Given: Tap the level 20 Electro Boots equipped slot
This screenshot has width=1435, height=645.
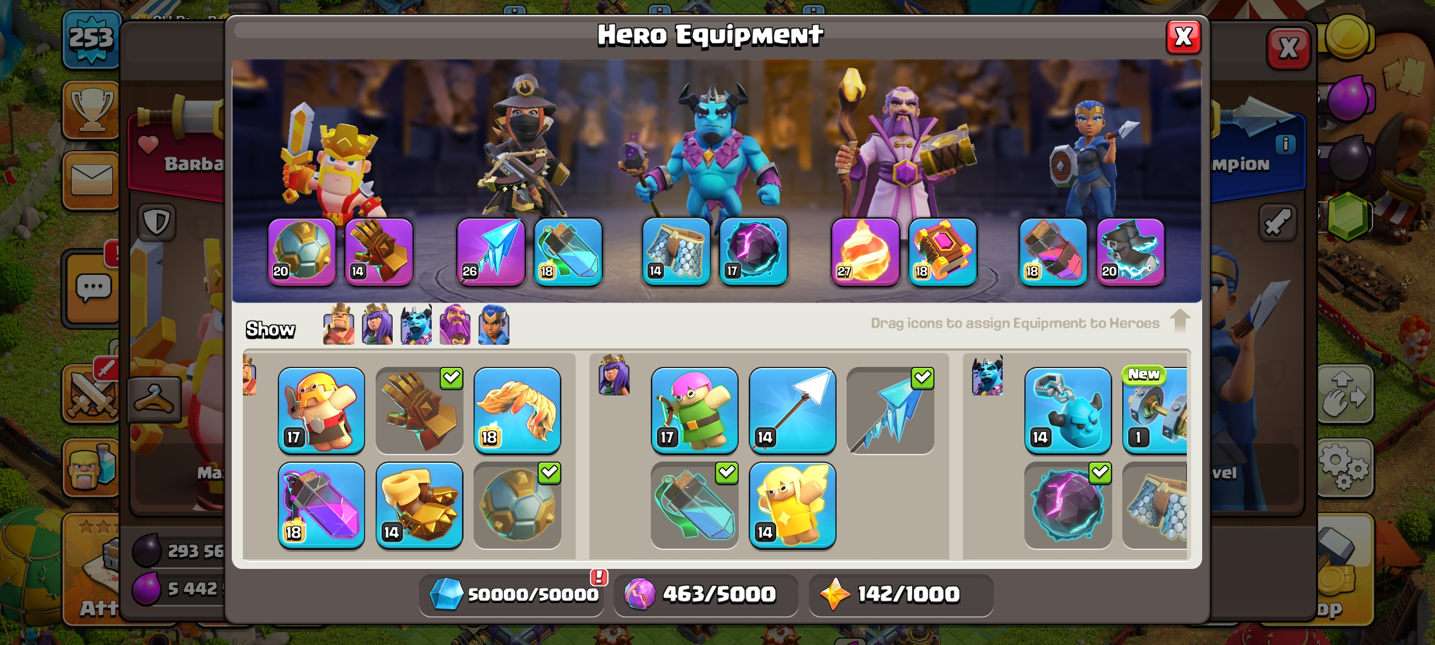Looking at the screenshot, I should click(1130, 252).
